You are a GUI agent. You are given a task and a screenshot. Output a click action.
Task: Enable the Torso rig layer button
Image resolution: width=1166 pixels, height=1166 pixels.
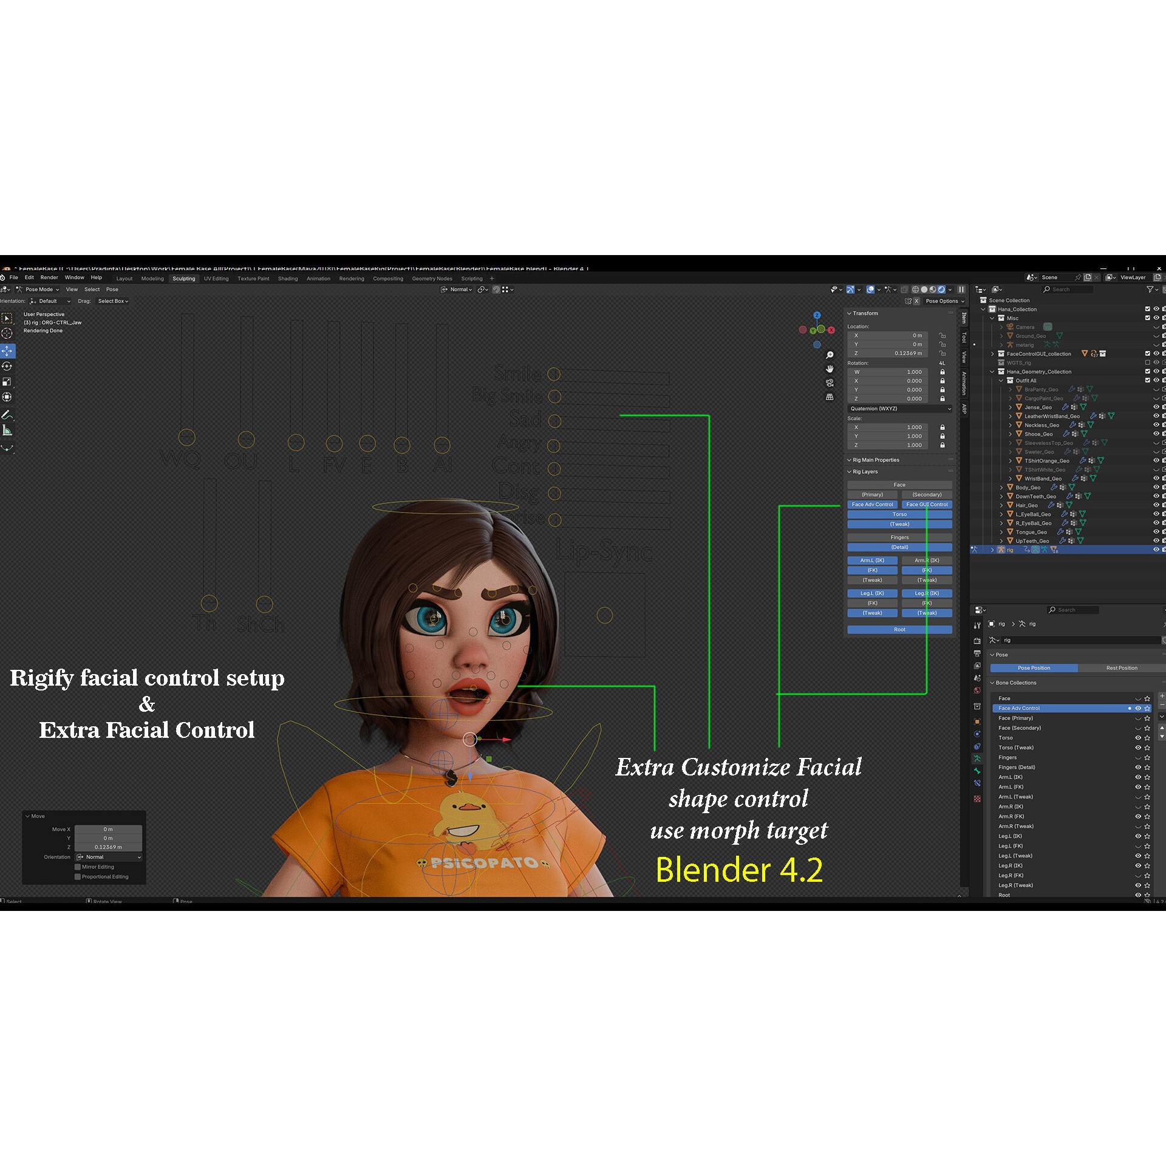coord(899,514)
